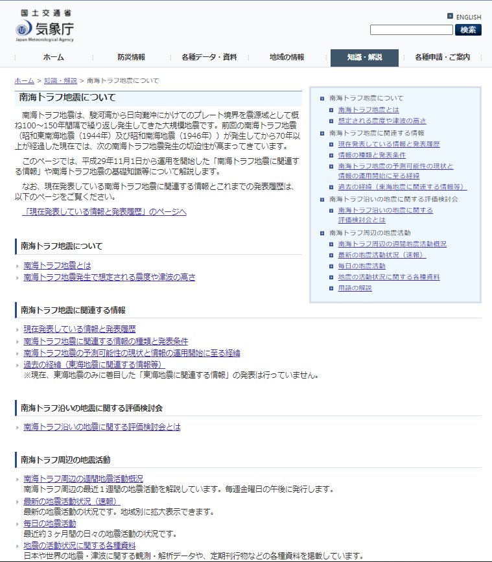Click the page title 南海トラフ地震について heading
492x562 pixels.
coord(67,97)
